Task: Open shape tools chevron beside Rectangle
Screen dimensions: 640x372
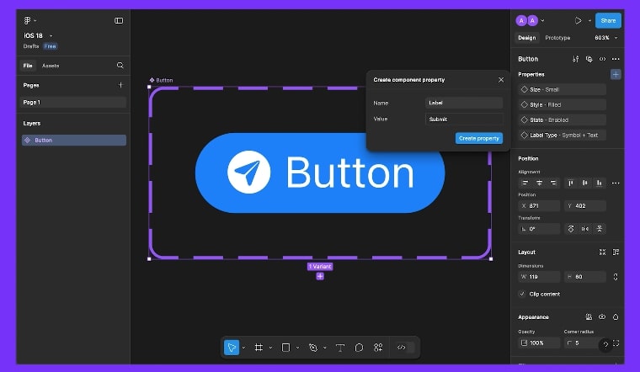Action: (x=297, y=348)
